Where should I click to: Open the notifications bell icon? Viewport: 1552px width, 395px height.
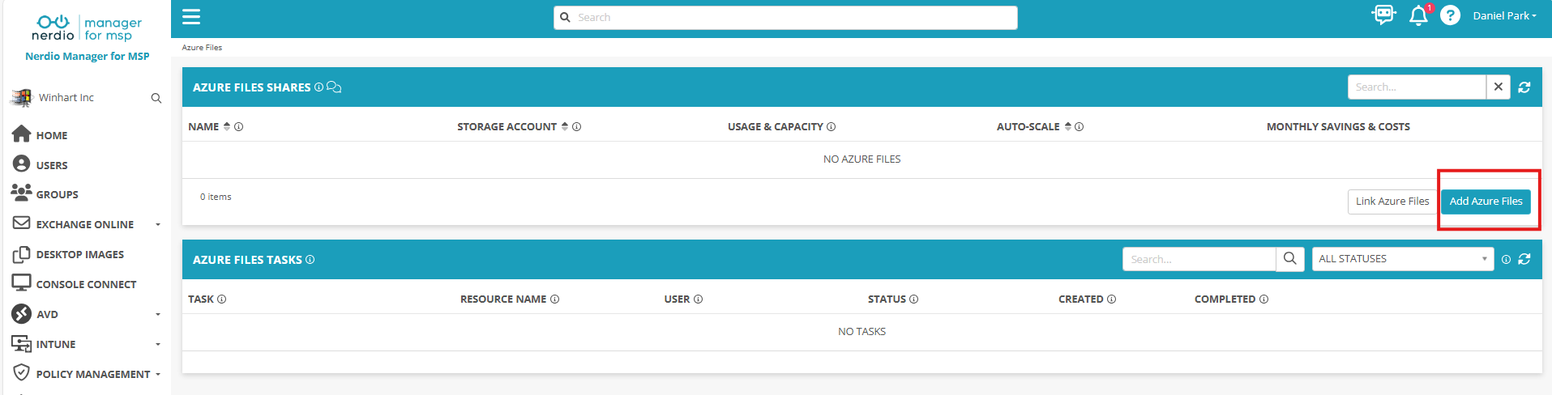[1418, 15]
